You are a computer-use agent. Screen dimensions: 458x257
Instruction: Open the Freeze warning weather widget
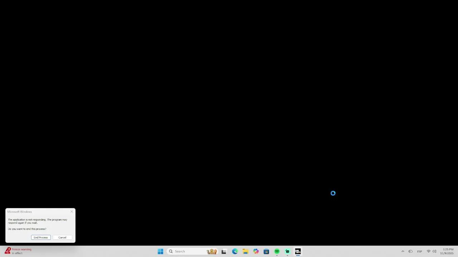(x=19, y=251)
